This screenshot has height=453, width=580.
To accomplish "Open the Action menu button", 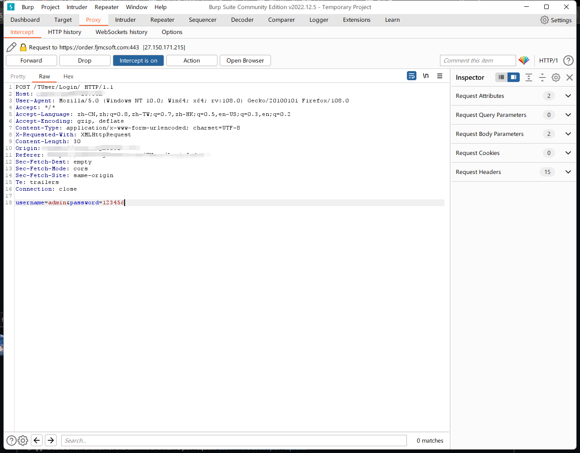I will (192, 61).
